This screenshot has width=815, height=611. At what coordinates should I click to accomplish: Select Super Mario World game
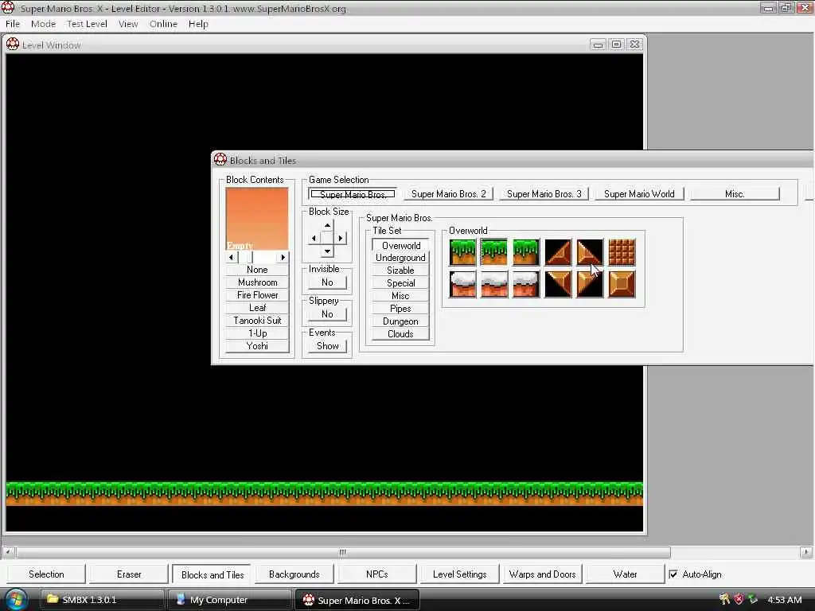point(639,194)
